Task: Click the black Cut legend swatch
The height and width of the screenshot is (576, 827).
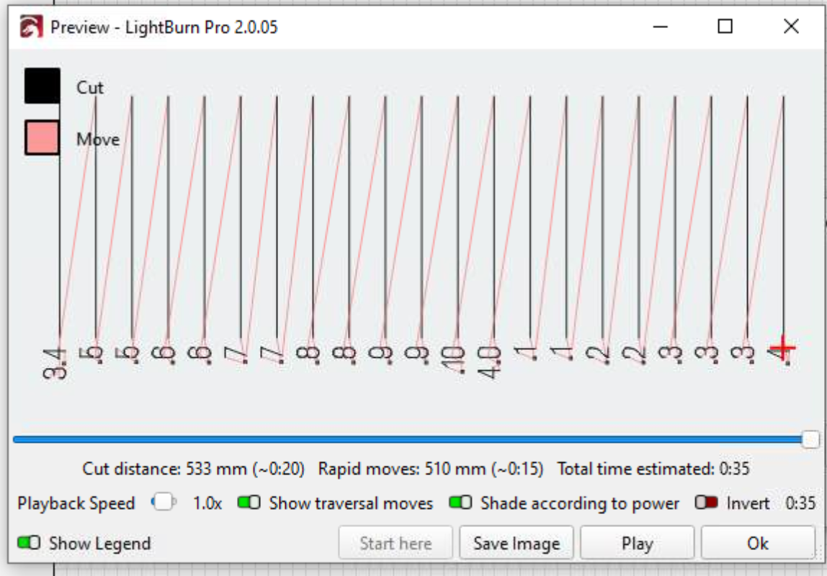Action: (x=43, y=86)
